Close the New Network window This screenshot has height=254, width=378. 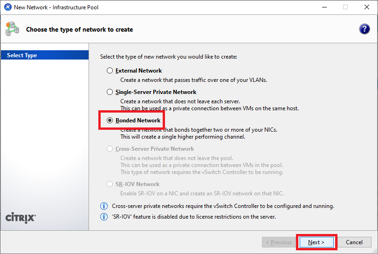tap(367, 7)
